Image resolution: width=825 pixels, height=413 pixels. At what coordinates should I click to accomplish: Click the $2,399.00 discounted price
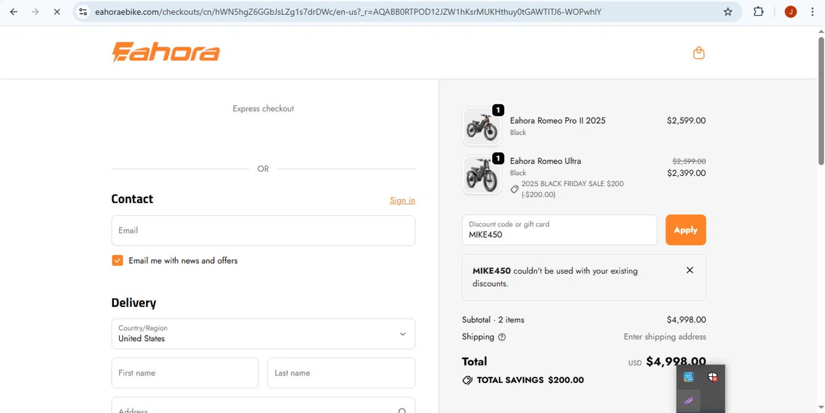click(686, 173)
